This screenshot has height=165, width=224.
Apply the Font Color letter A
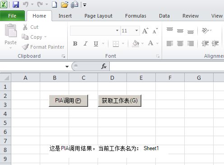150,43
